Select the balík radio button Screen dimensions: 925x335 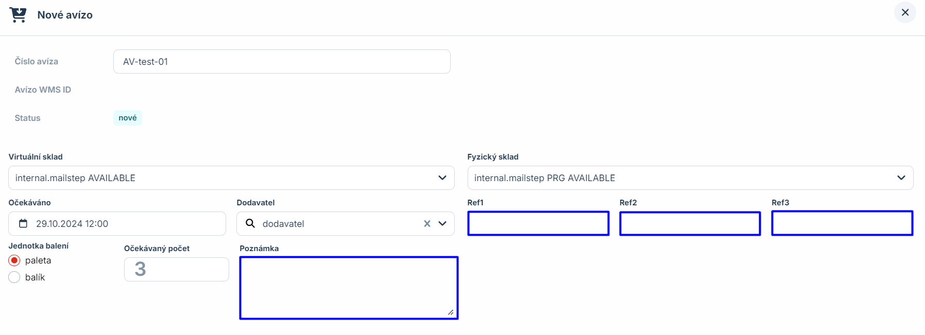14,277
